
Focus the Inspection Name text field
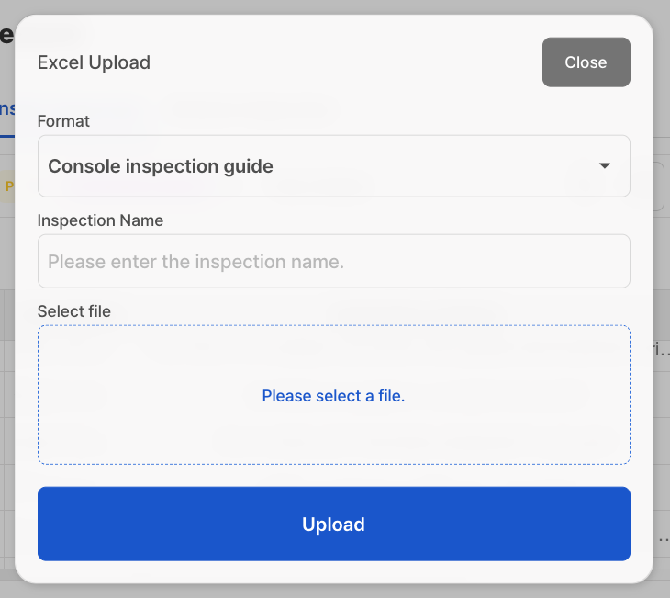click(333, 262)
